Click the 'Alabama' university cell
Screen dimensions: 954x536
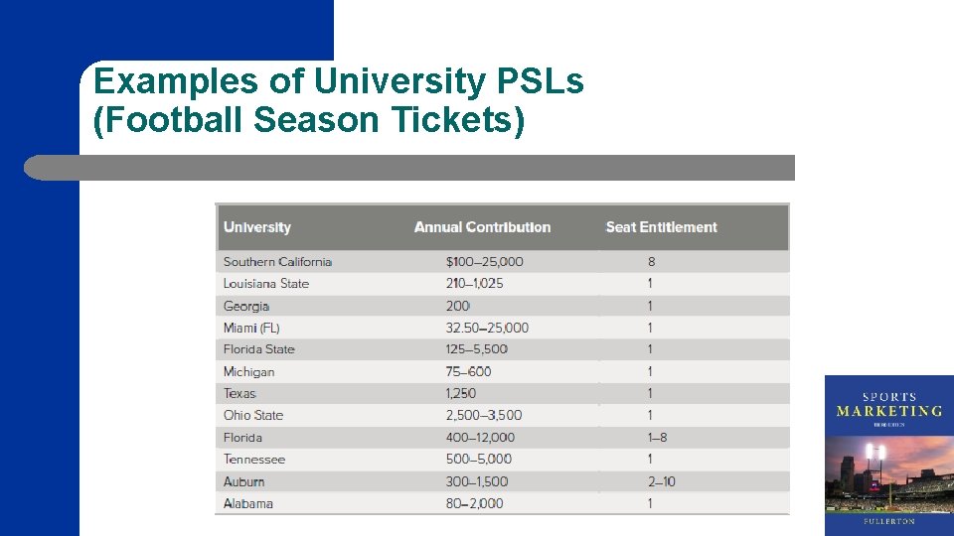click(248, 503)
